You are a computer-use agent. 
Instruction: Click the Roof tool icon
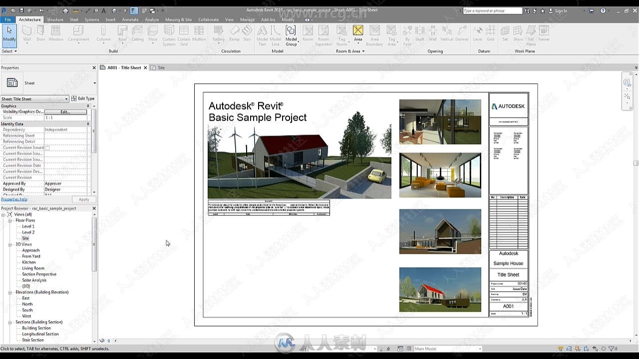(122, 31)
